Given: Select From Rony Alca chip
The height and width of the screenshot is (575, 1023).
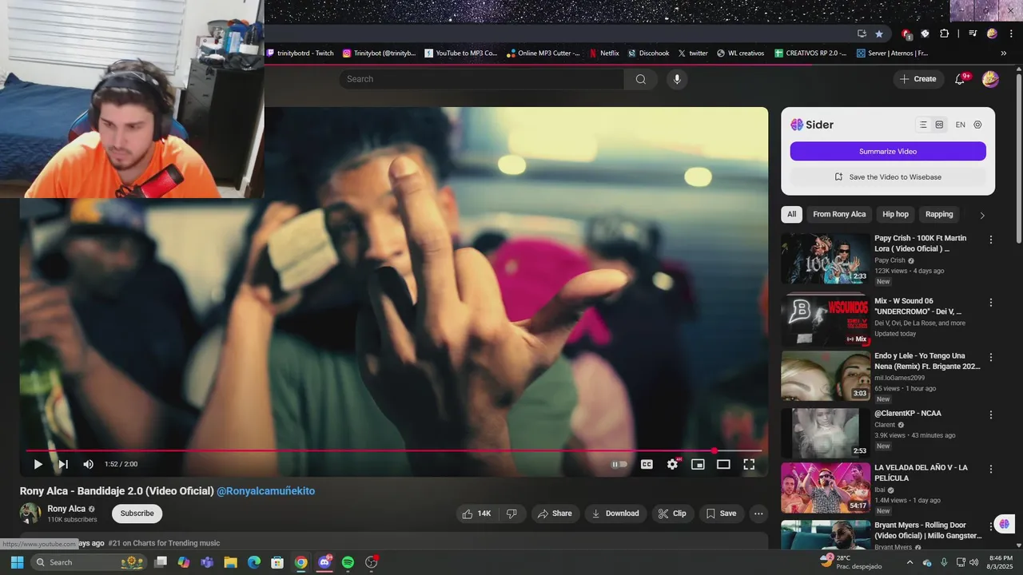Looking at the screenshot, I should 839,214.
